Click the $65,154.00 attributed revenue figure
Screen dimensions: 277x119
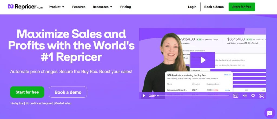pyautogui.click(x=236, y=39)
